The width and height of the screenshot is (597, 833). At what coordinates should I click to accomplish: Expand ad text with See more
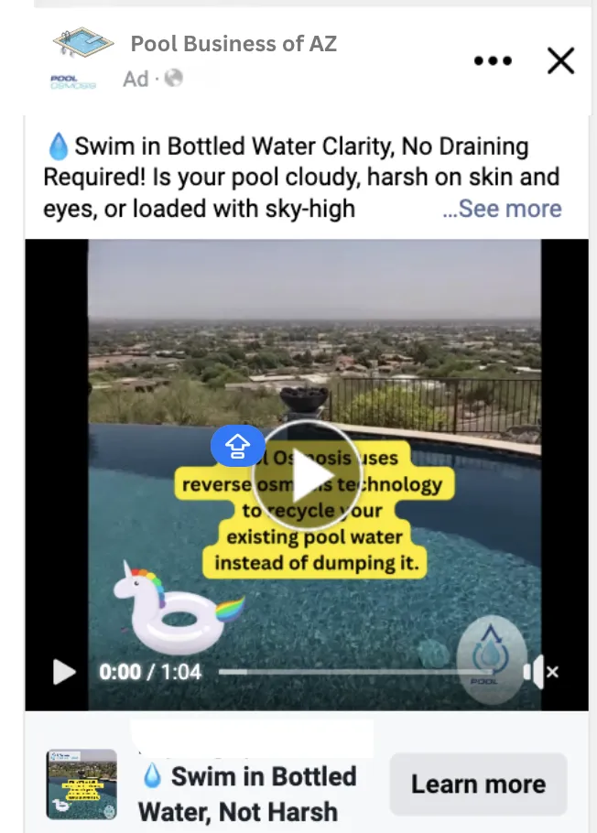[503, 209]
